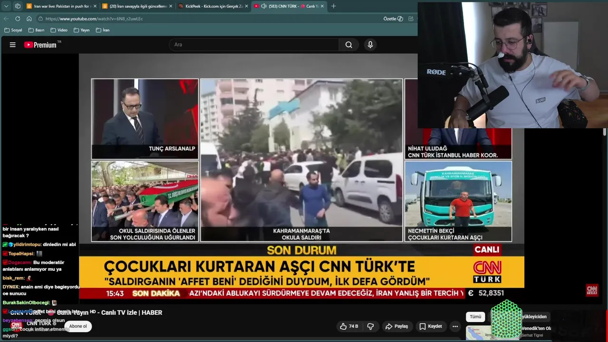The width and height of the screenshot is (608, 342).
Task: Click the 'Özetle' summarize button
Action: 393,19
